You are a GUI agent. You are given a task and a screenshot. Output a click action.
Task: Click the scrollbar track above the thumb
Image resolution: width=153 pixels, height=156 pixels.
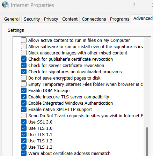coord(147,82)
